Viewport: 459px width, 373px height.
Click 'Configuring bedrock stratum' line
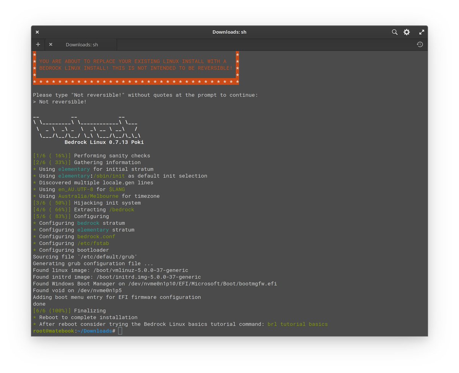coord(79,223)
